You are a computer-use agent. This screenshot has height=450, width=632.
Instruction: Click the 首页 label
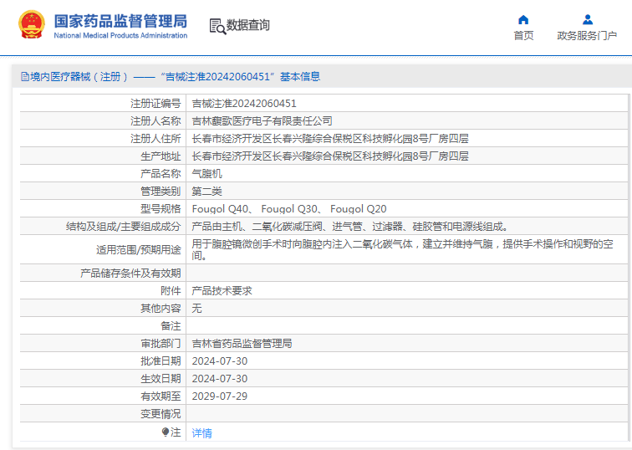pyautogui.click(x=523, y=35)
